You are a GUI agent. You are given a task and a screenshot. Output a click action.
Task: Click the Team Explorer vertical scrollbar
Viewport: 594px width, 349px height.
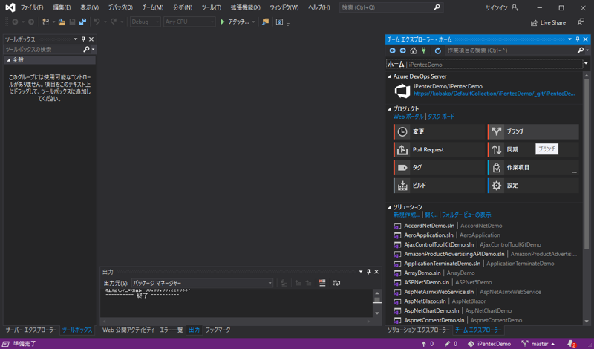[x=587, y=163]
